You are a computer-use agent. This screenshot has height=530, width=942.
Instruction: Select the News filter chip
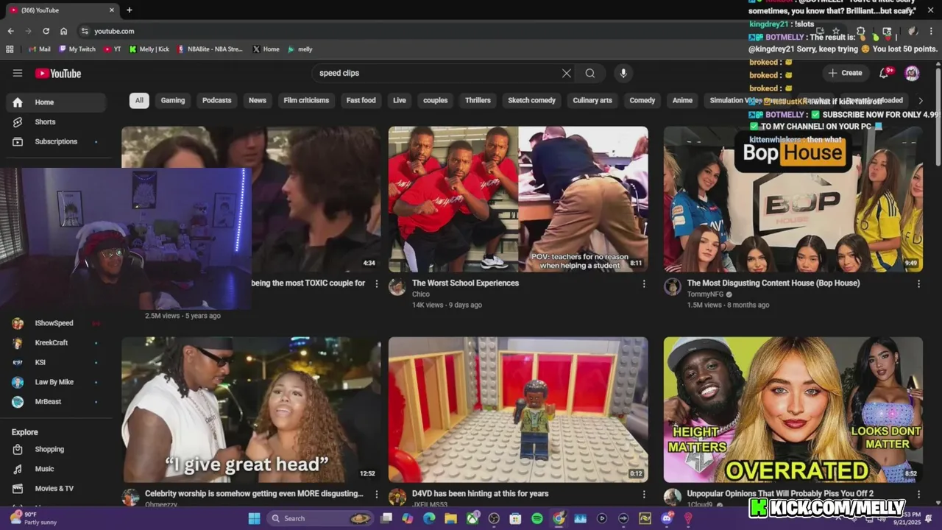(x=258, y=100)
